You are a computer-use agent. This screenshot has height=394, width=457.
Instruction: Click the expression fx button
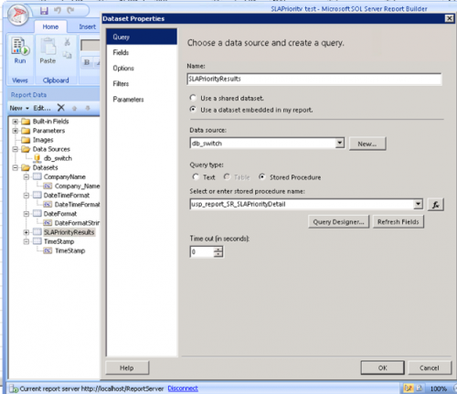coord(436,205)
